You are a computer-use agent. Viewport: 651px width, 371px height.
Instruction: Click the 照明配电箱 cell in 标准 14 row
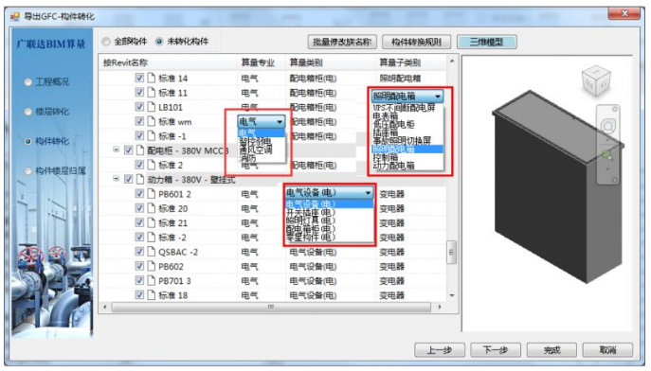coord(400,78)
